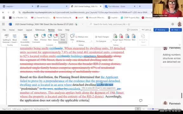183x114 pixels.
Task: Open the File menu
Action: pos(4,30)
